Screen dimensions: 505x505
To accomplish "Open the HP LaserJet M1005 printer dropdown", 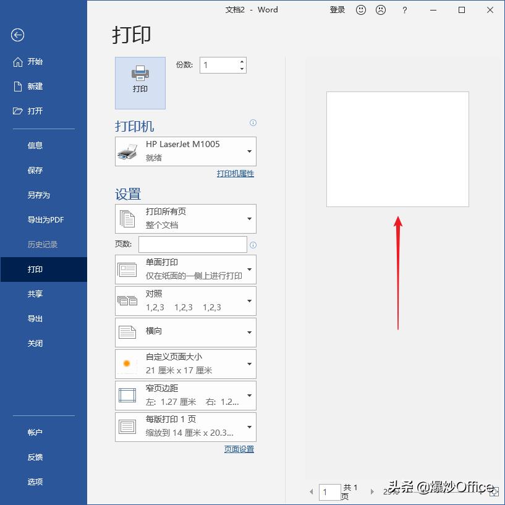I will point(250,151).
